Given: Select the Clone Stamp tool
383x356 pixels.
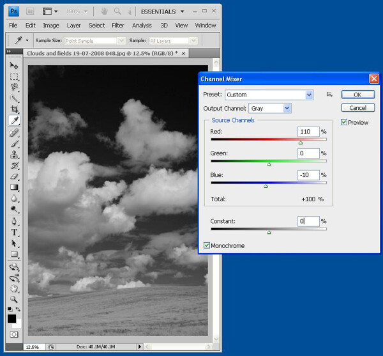Looking at the screenshot, I should coord(14,155).
